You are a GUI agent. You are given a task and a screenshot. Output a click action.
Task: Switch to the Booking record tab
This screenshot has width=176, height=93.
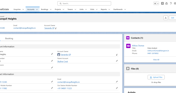coord(9,38)
